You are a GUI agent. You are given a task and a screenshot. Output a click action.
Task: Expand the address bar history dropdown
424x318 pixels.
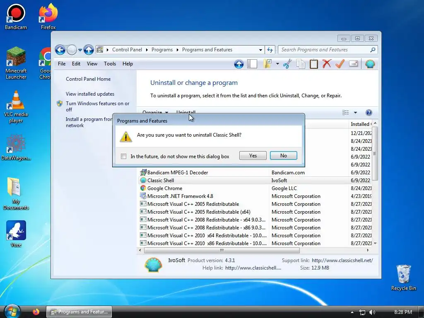(260, 50)
